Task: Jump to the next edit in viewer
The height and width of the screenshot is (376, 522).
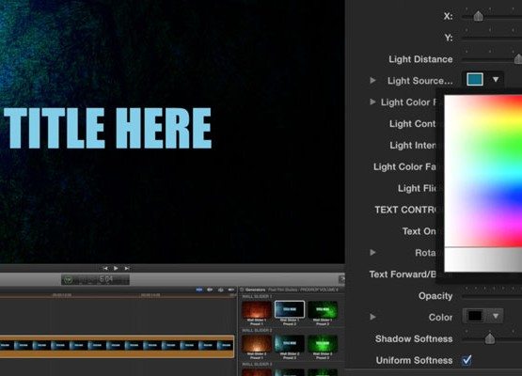Action: point(127,268)
